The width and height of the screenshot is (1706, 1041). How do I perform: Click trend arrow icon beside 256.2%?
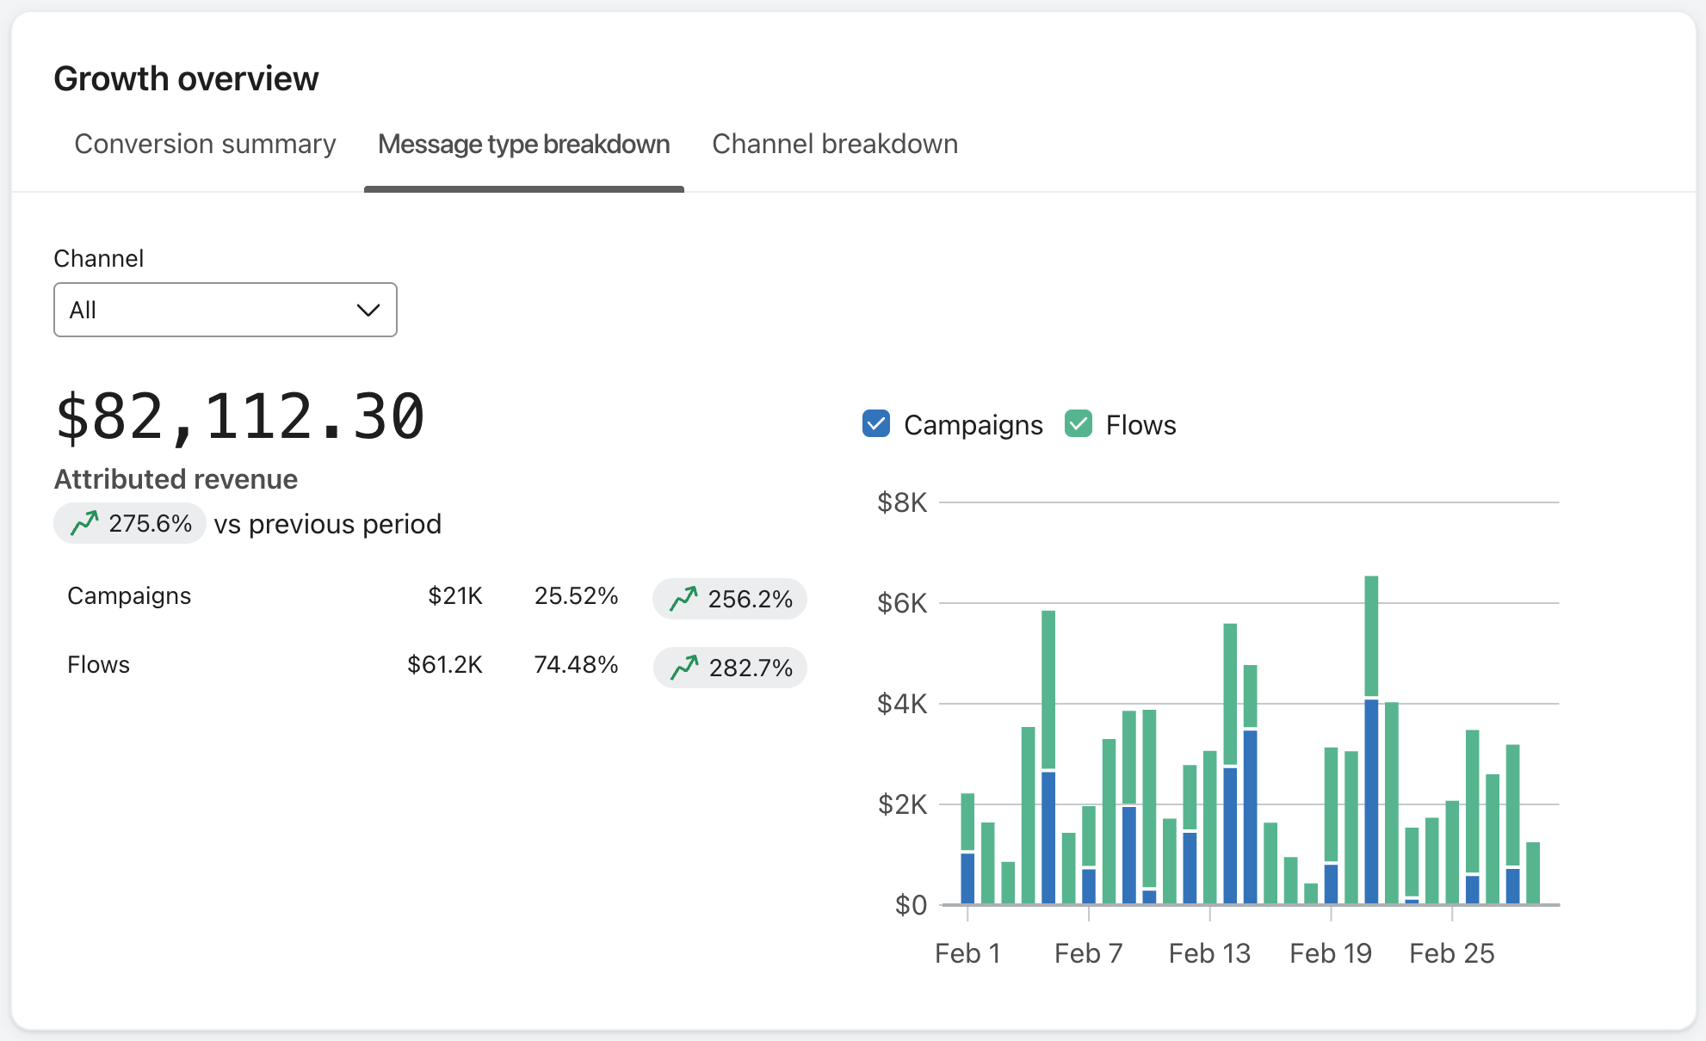[x=683, y=599]
